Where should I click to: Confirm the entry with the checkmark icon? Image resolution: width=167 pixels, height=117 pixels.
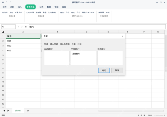[x=22, y=27]
